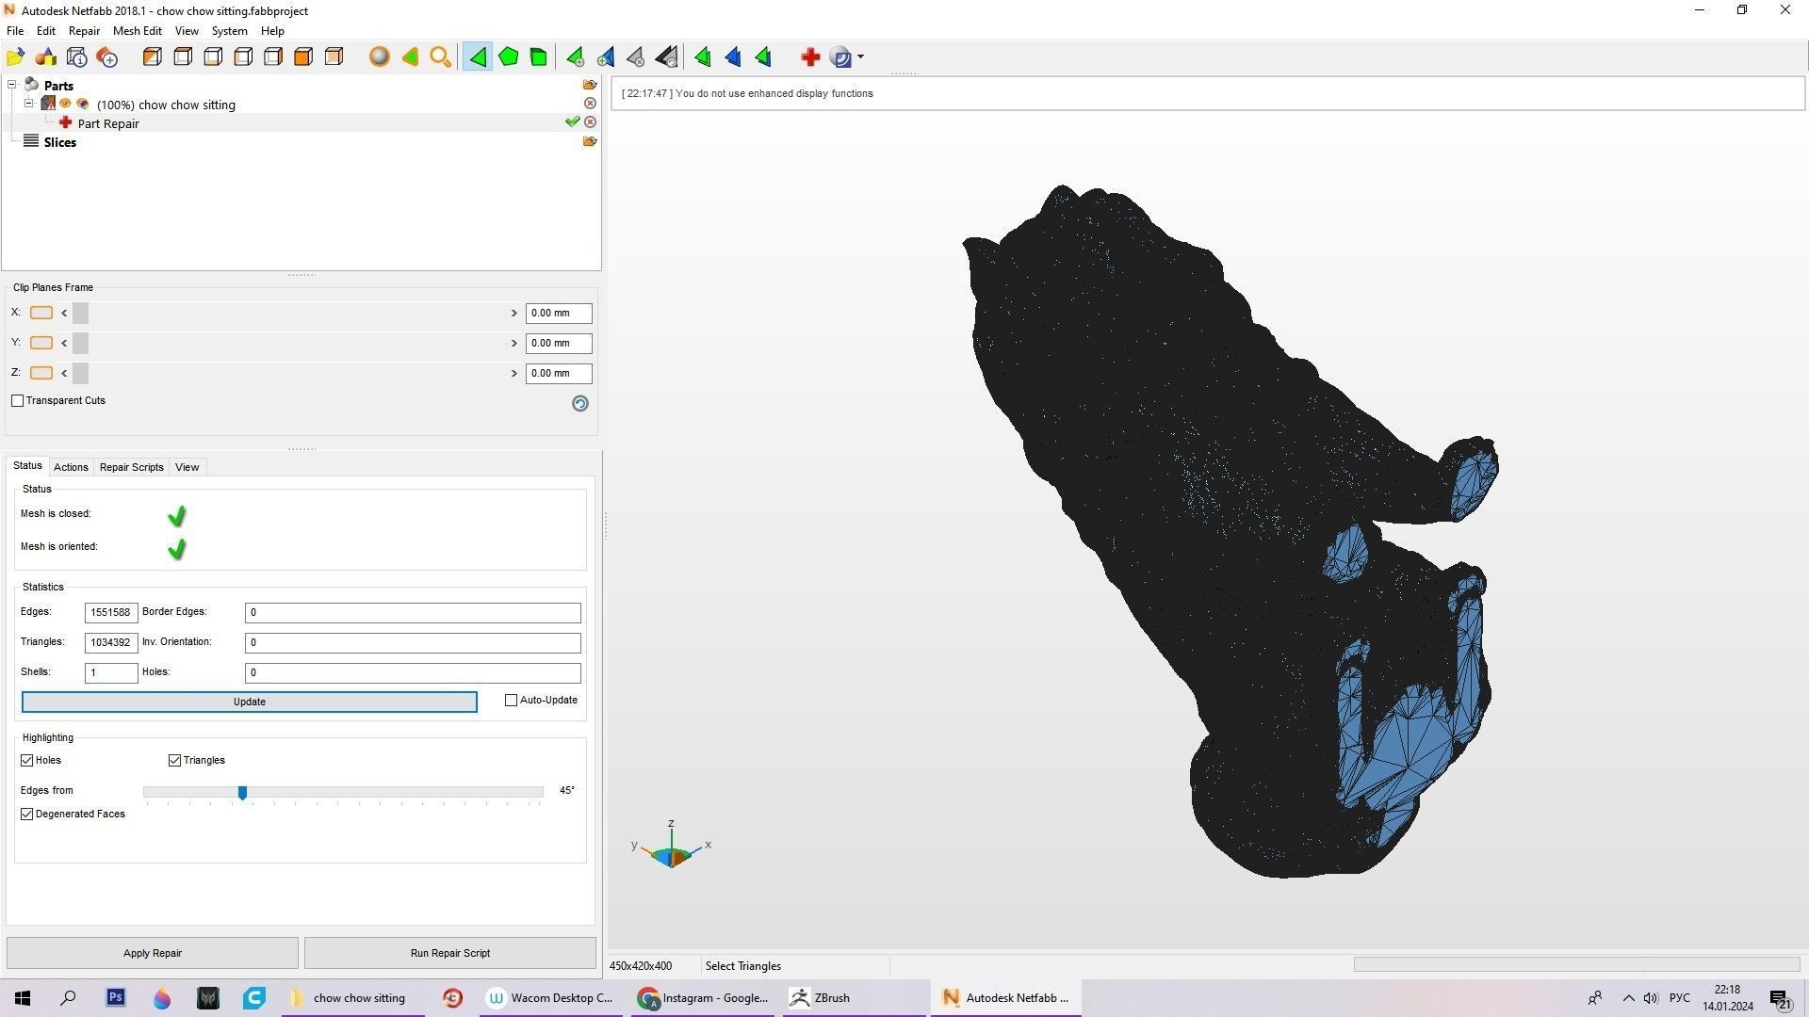The height and width of the screenshot is (1017, 1809).
Task: Click the magnifier Zoom icon in toolbar
Action: (x=440, y=57)
